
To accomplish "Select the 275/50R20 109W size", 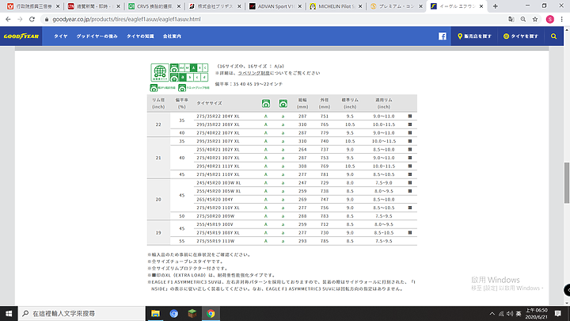I will 215,216.
